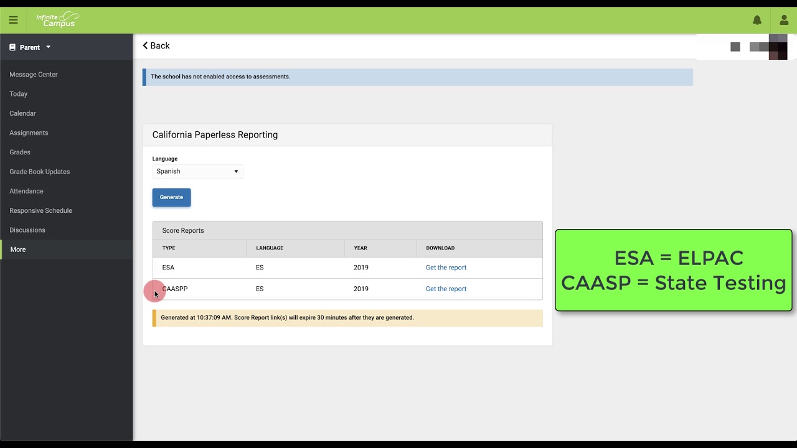Click the 2019 year in ESA row

(x=361, y=268)
